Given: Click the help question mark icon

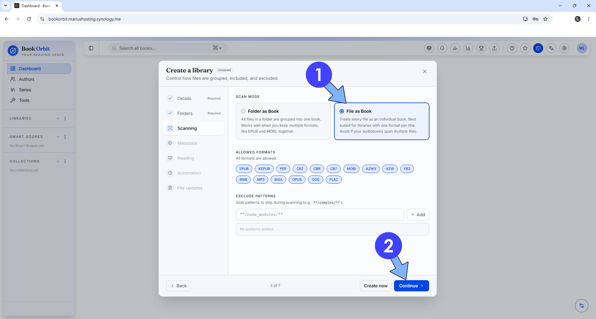Looking at the screenshot, I should tap(512, 48).
